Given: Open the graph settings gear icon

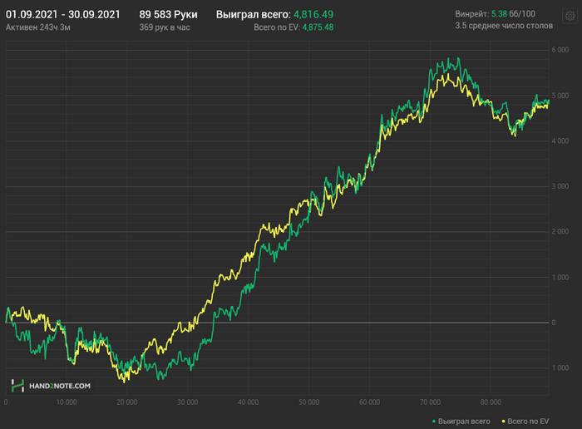Looking at the screenshot, I should pos(570,16).
